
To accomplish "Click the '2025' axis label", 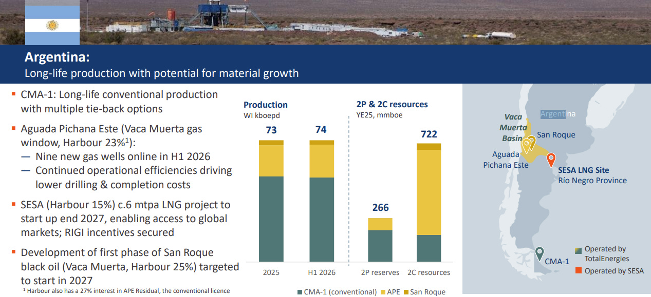I will coord(271,272).
